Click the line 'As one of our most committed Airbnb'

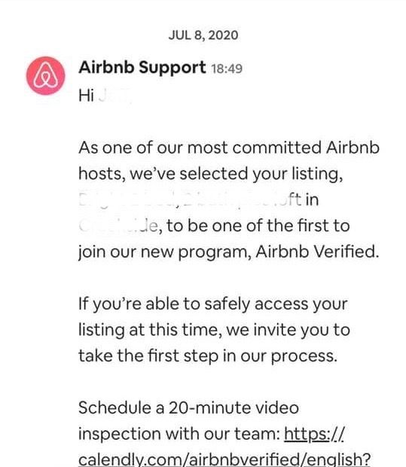click(229, 148)
